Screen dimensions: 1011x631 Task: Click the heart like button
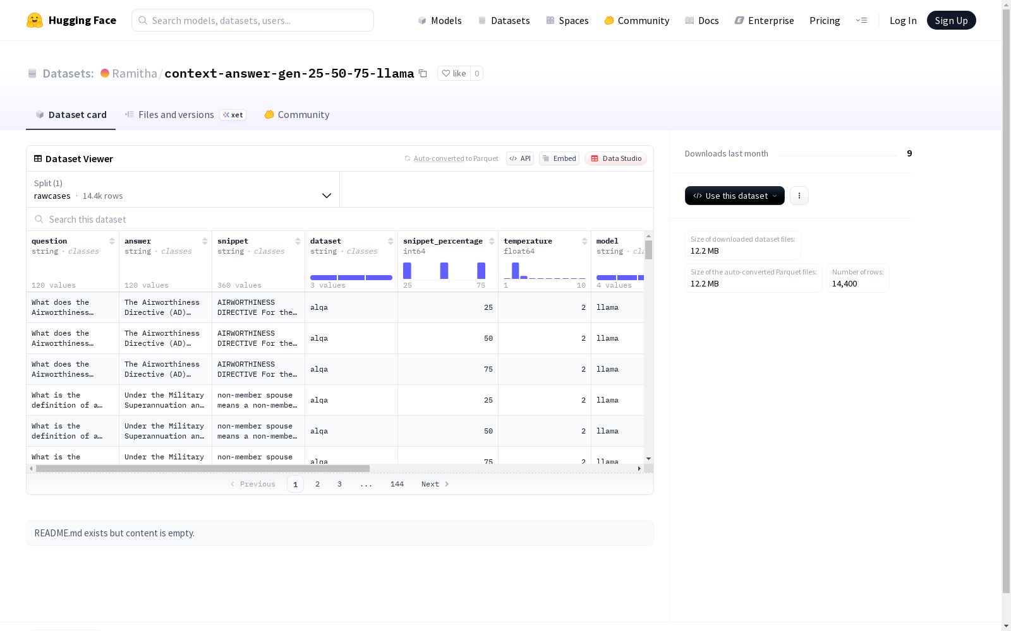pyautogui.click(x=454, y=73)
